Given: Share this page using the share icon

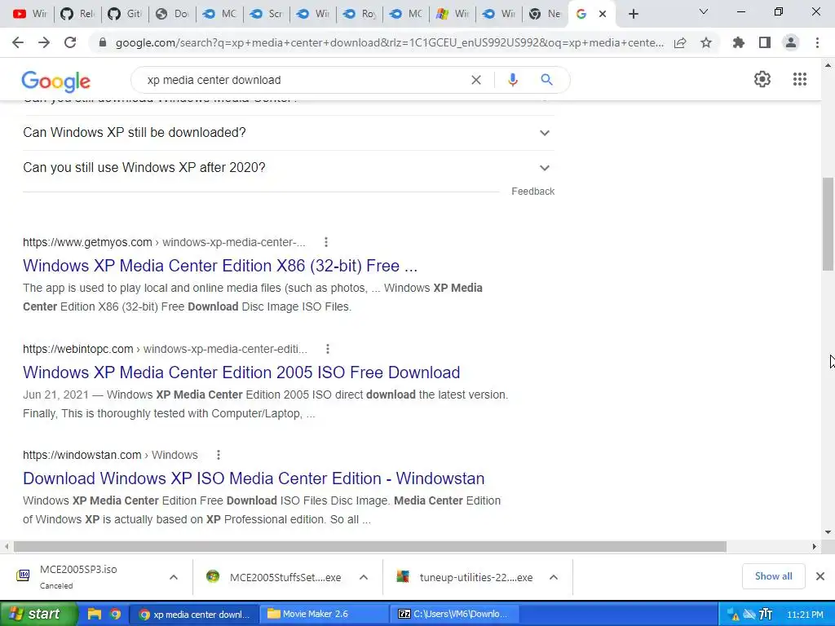Looking at the screenshot, I should (680, 42).
